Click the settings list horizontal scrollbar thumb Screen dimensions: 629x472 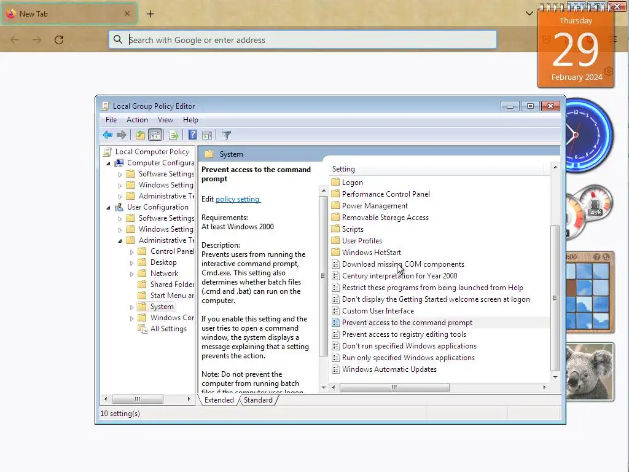pos(394,387)
